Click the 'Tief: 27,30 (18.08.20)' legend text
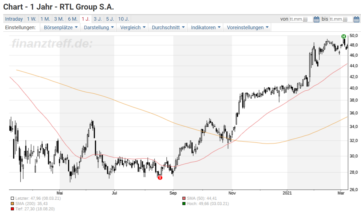Viewport: 361px width, 216px height. pos(35,209)
